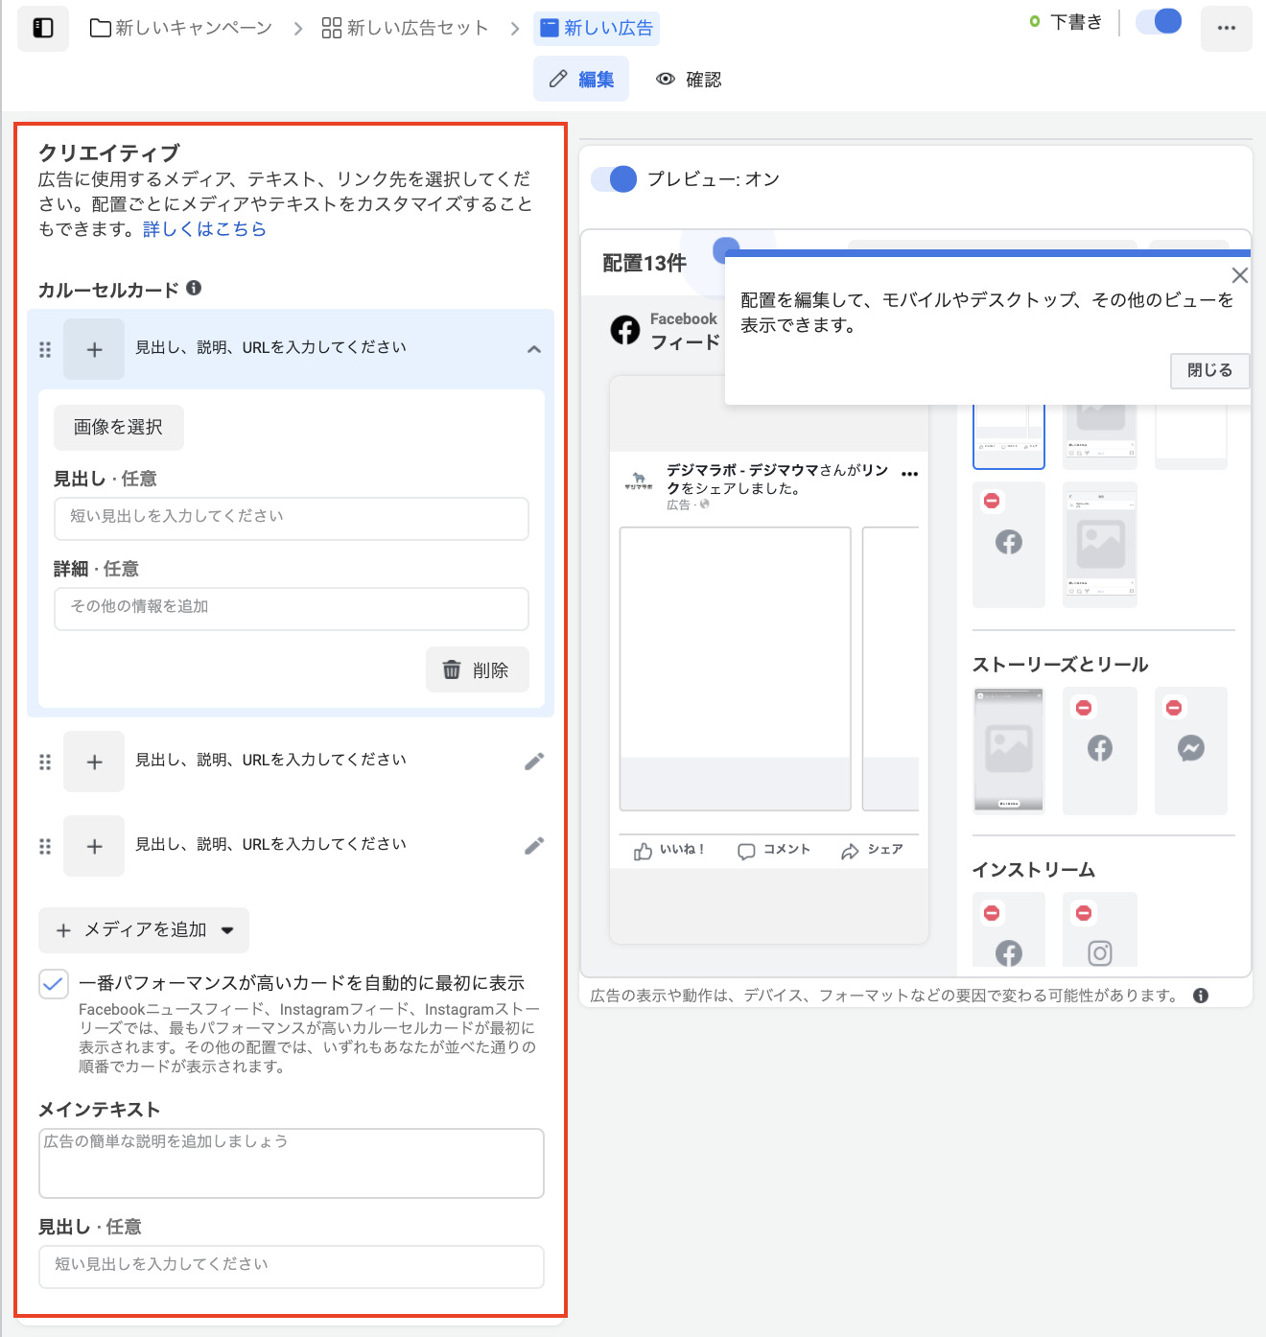The image size is (1266, 1337).
Task: Toggle the ad on/off switch near 下書き
Action: [x=1159, y=22]
